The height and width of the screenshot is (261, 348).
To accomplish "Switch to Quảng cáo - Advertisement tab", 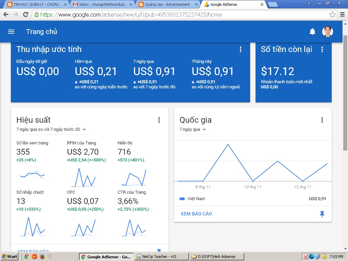I will (167, 4).
